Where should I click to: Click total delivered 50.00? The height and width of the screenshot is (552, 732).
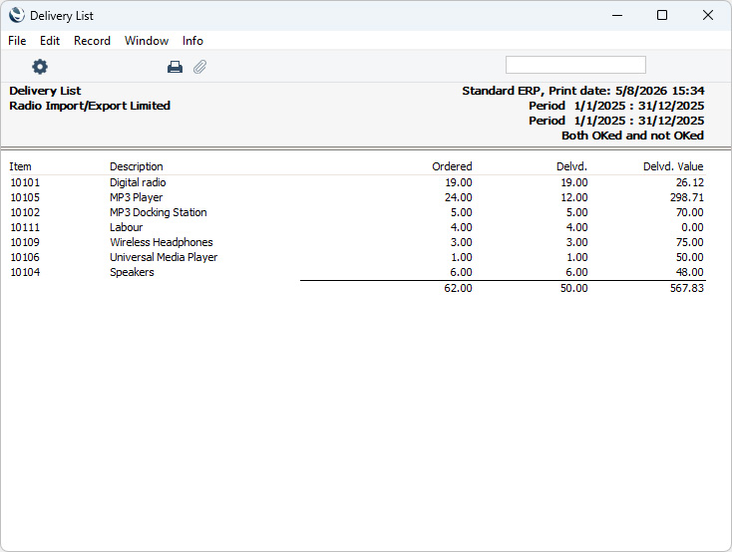pos(574,288)
